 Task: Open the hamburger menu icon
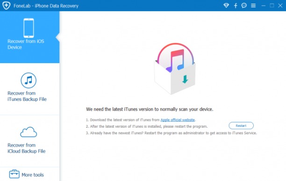pos(253,6)
